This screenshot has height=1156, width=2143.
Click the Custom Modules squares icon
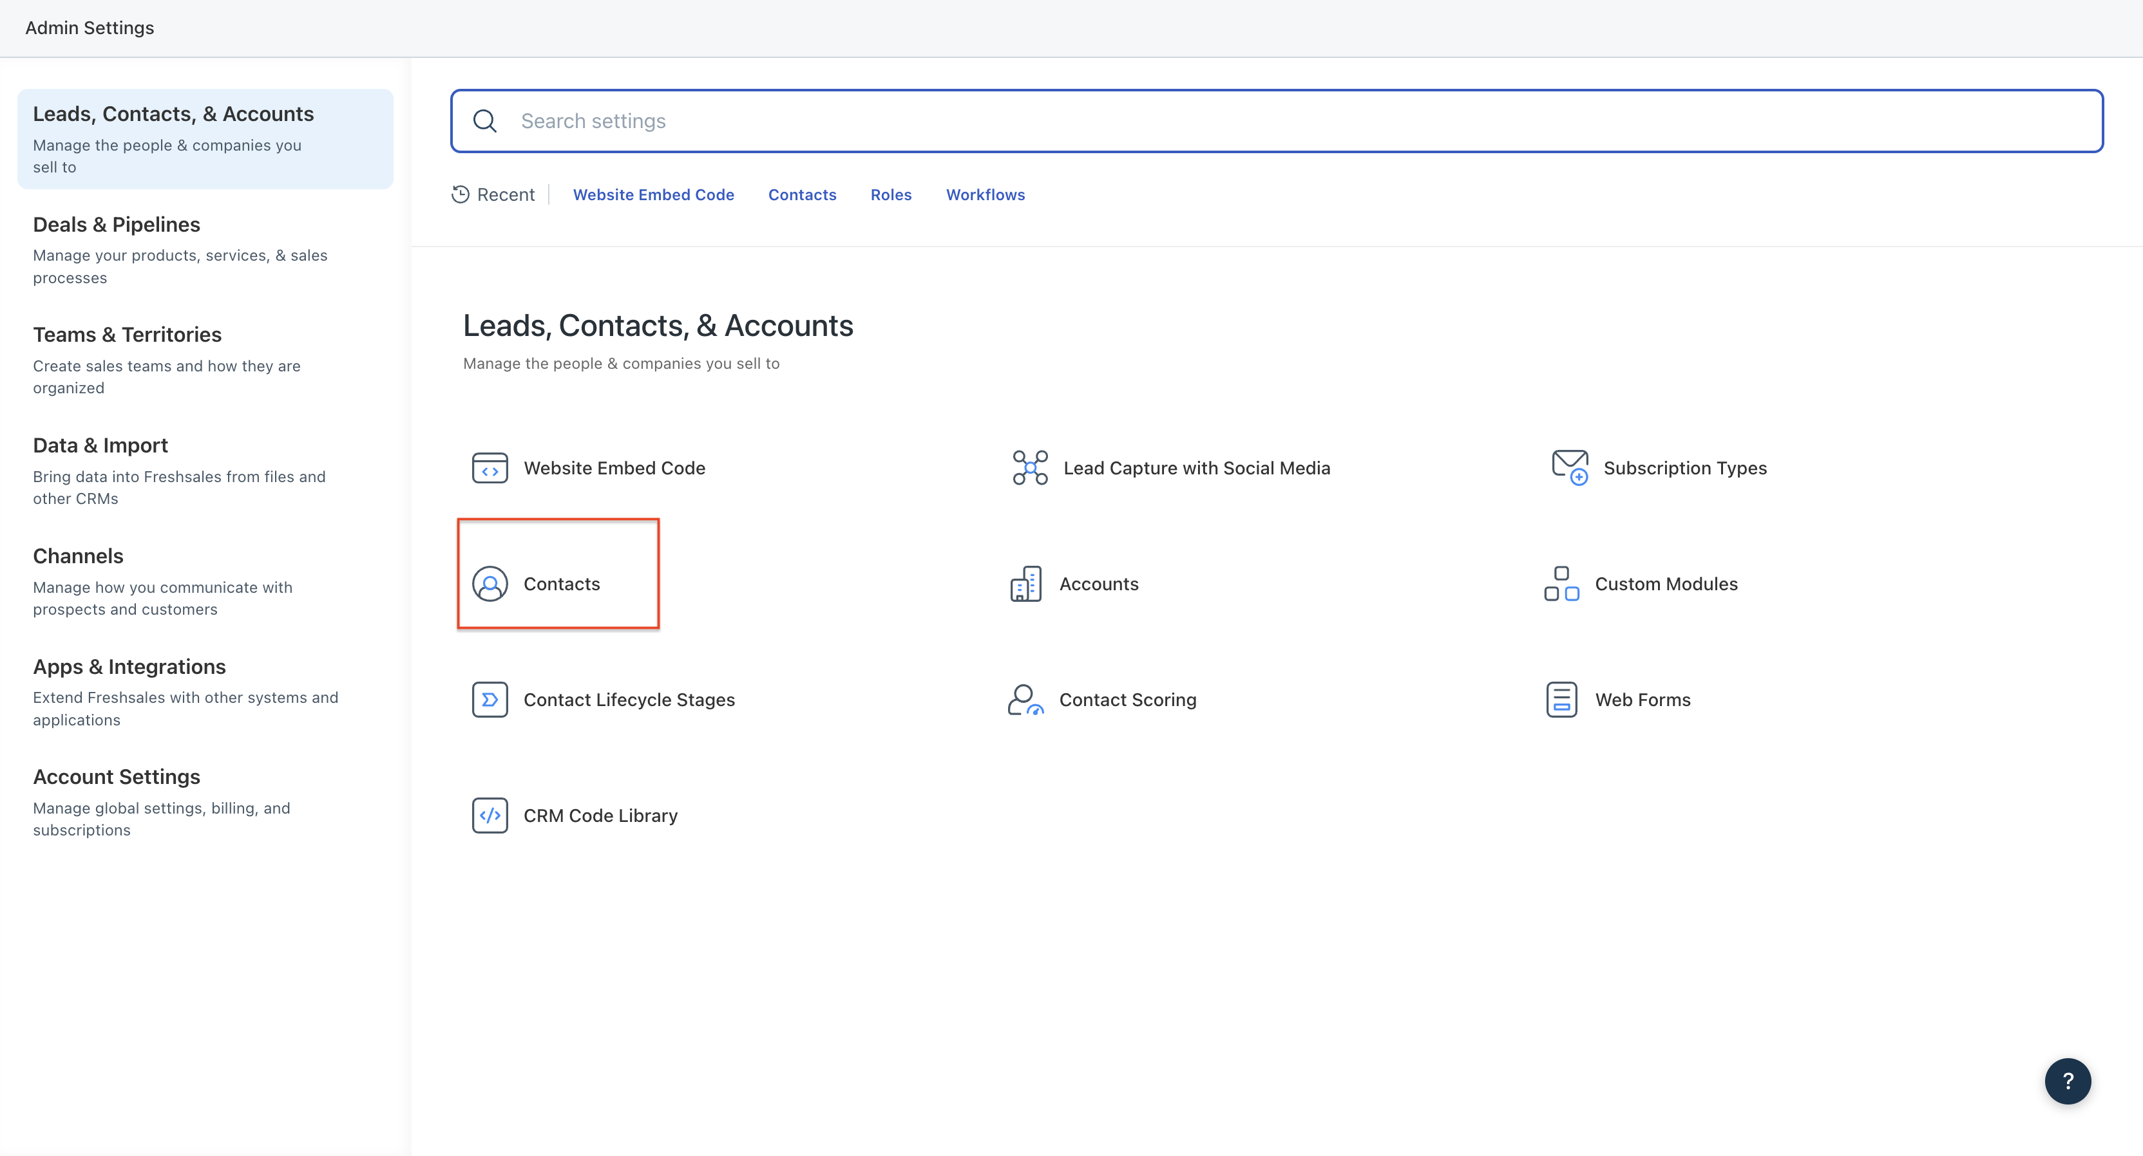click(x=1561, y=583)
